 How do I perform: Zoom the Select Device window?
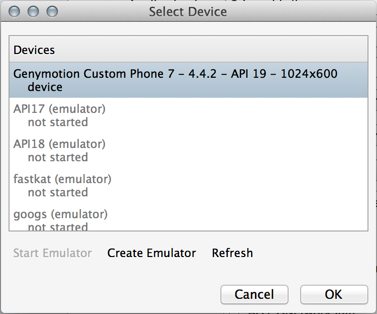tap(51, 11)
